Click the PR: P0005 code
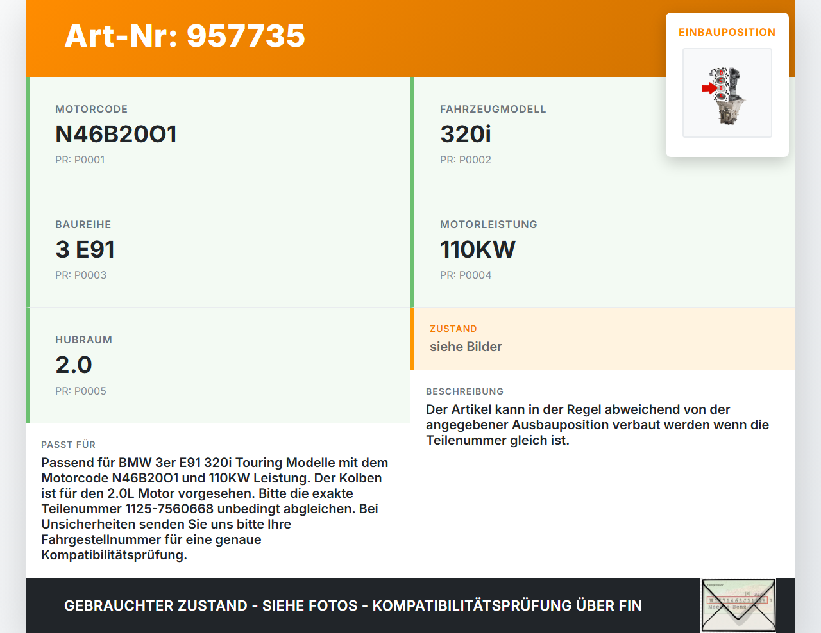This screenshot has width=821, height=633. coord(81,391)
